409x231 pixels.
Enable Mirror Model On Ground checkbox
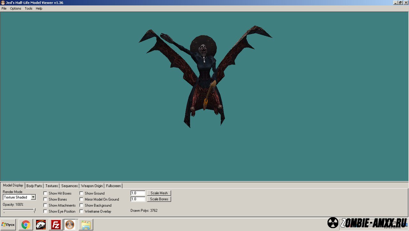pyautogui.click(x=81, y=199)
